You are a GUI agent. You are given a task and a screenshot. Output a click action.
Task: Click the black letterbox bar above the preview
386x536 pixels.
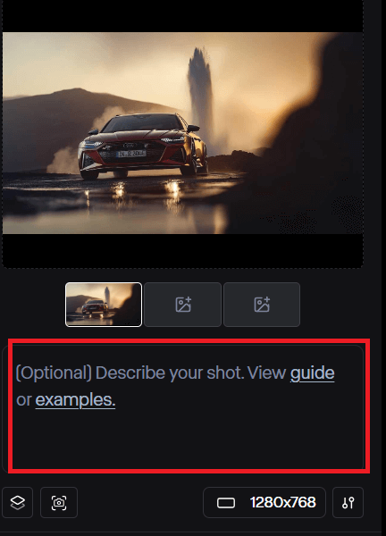(x=183, y=16)
